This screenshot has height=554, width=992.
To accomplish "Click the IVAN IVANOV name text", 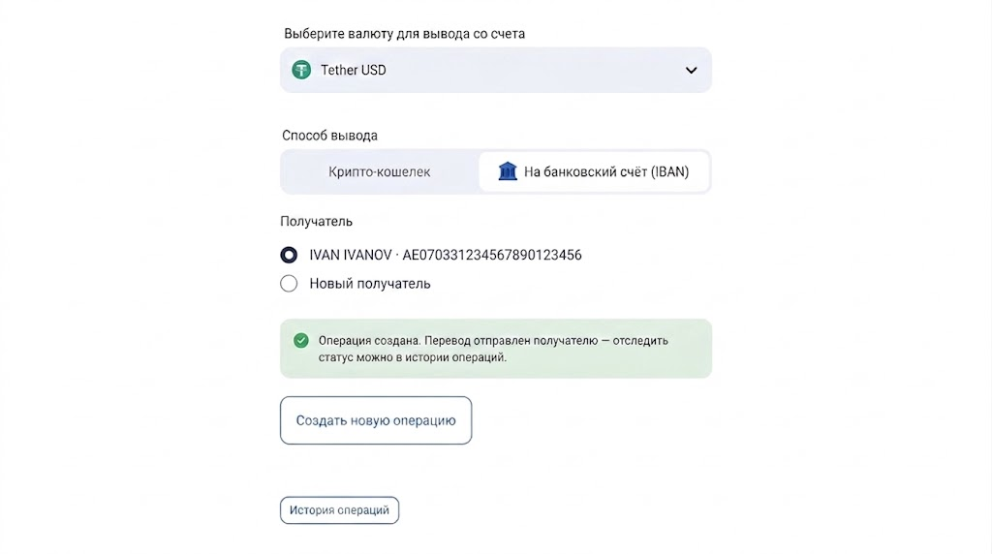I will pyautogui.click(x=351, y=255).
